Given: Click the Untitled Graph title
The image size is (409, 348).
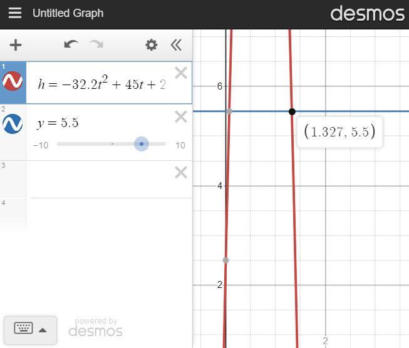Looking at the screenshot, I should point(68,13).
